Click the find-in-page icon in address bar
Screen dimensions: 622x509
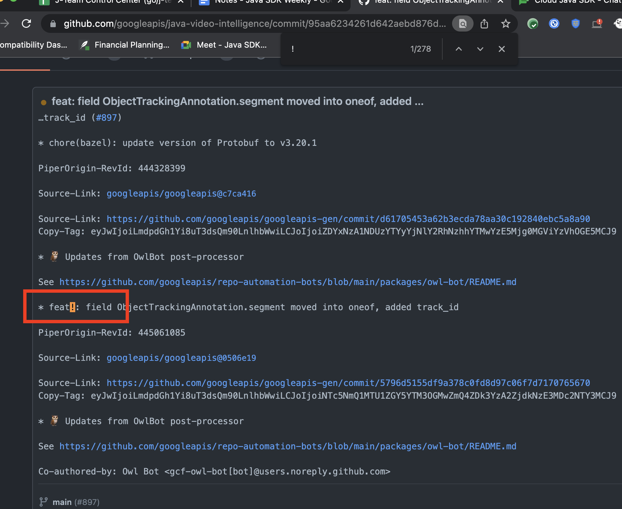point(462,23)
